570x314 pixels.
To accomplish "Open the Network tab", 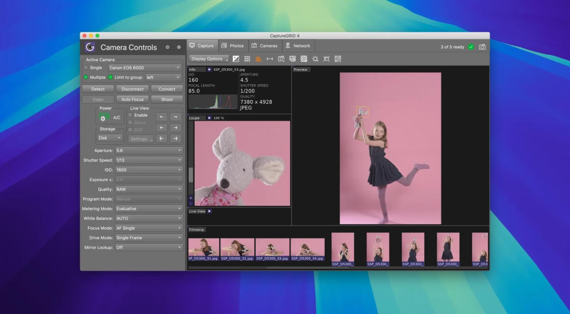I will coord(298,46).
